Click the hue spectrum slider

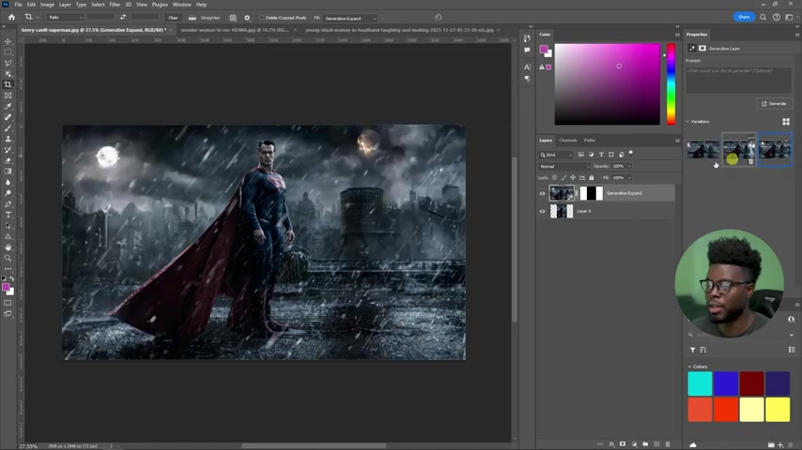coord(671,84)
